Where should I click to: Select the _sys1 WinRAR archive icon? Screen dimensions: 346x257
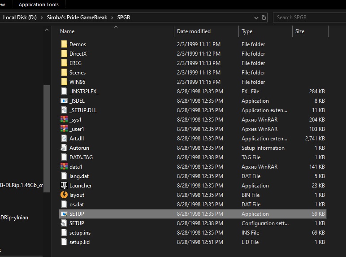pos(64,120)
